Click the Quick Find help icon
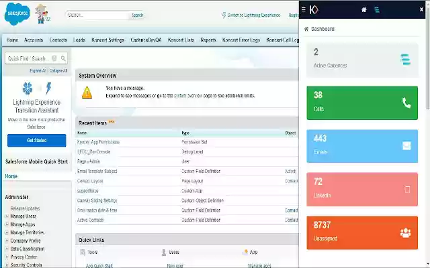 coord(54,58)
